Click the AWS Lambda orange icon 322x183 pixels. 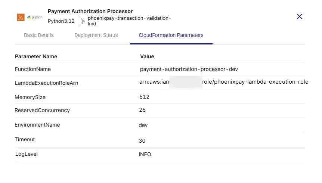[21, 17]
